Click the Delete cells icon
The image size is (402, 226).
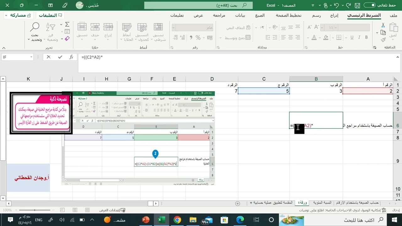tap(95, 27)
